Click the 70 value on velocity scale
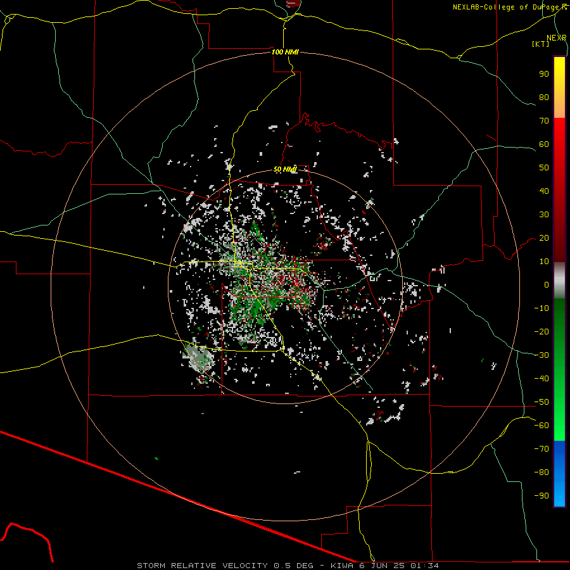This screenshot has width=570, height=570. click(544, 121)
